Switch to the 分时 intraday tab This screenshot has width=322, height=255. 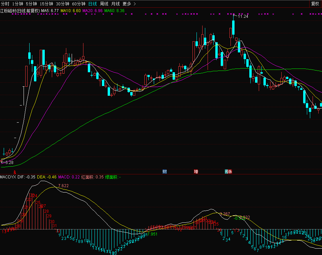(x=5, y=4)
